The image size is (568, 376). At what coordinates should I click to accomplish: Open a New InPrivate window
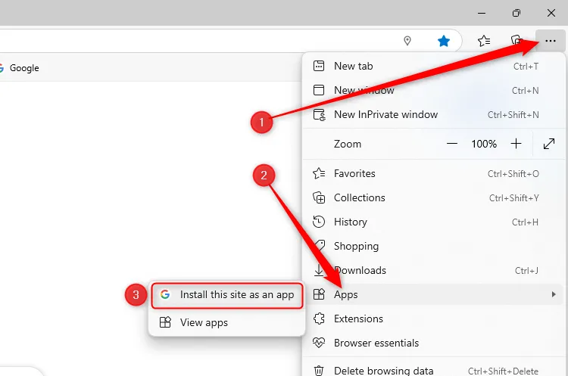[x=385, y=114]
